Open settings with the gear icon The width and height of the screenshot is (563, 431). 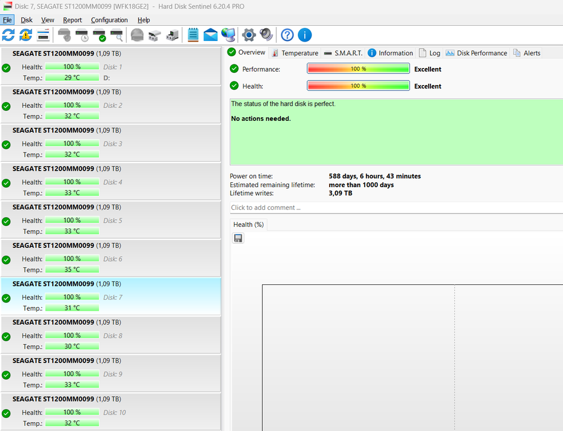pos(249,35)
